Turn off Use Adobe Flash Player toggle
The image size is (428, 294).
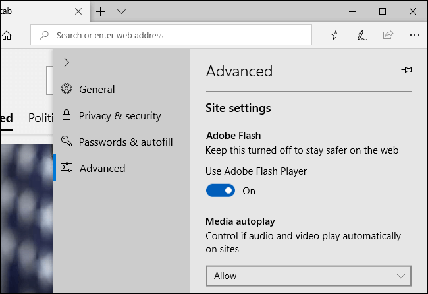coord(221,191)
